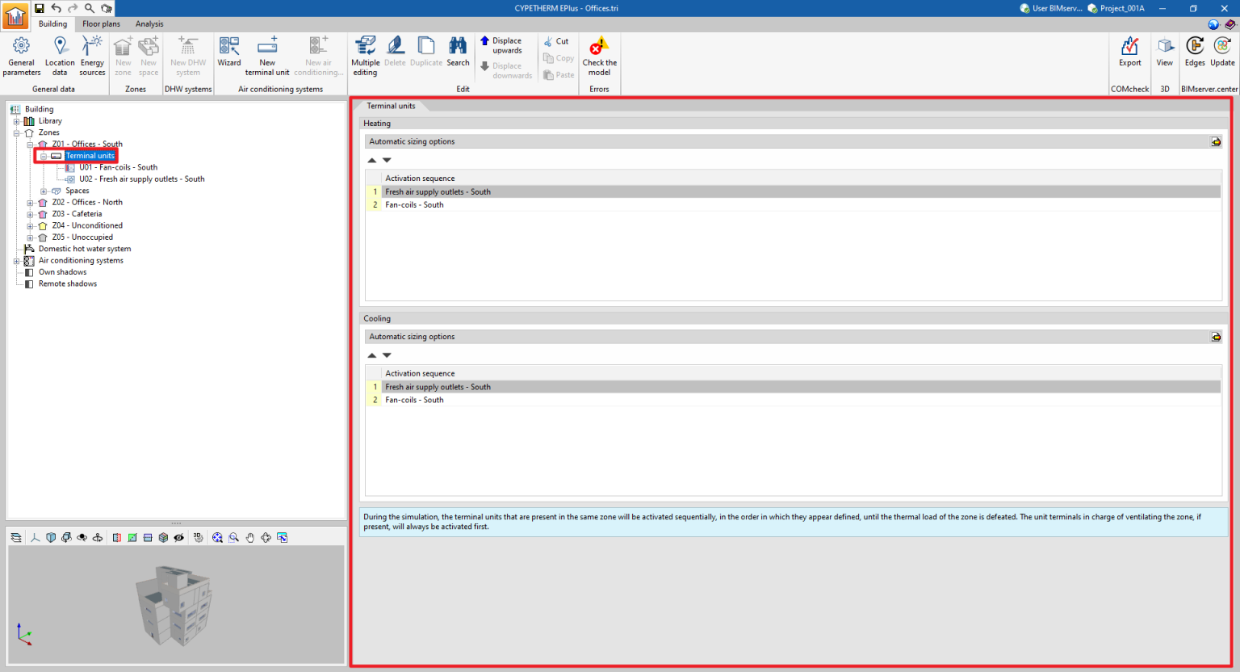Export the COMcheck report

pos(1129,54)
